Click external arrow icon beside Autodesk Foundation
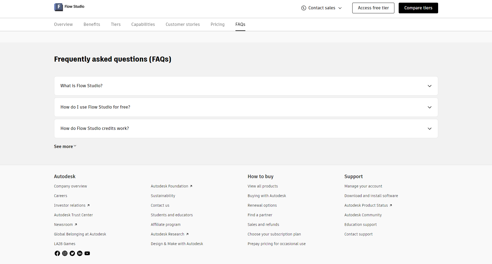This screenshot has width=492, height=264. click(191, 186)
